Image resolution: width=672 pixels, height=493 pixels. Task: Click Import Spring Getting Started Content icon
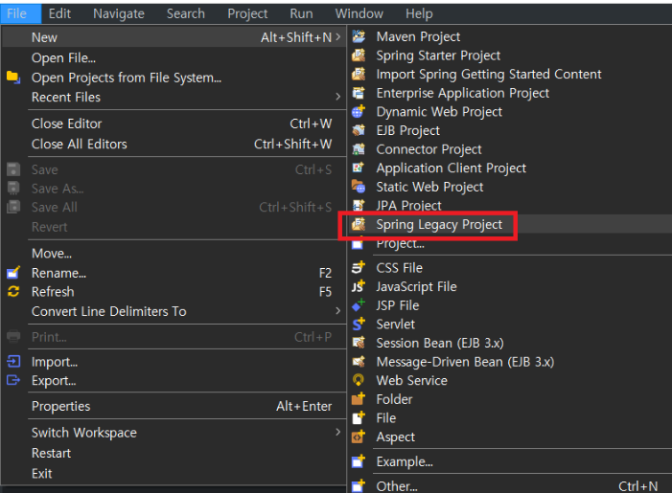point(359,75)
